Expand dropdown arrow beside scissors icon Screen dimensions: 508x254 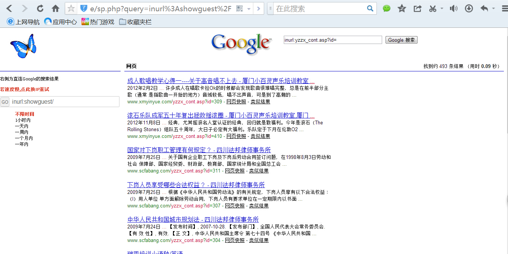click(x=442, y=9)
